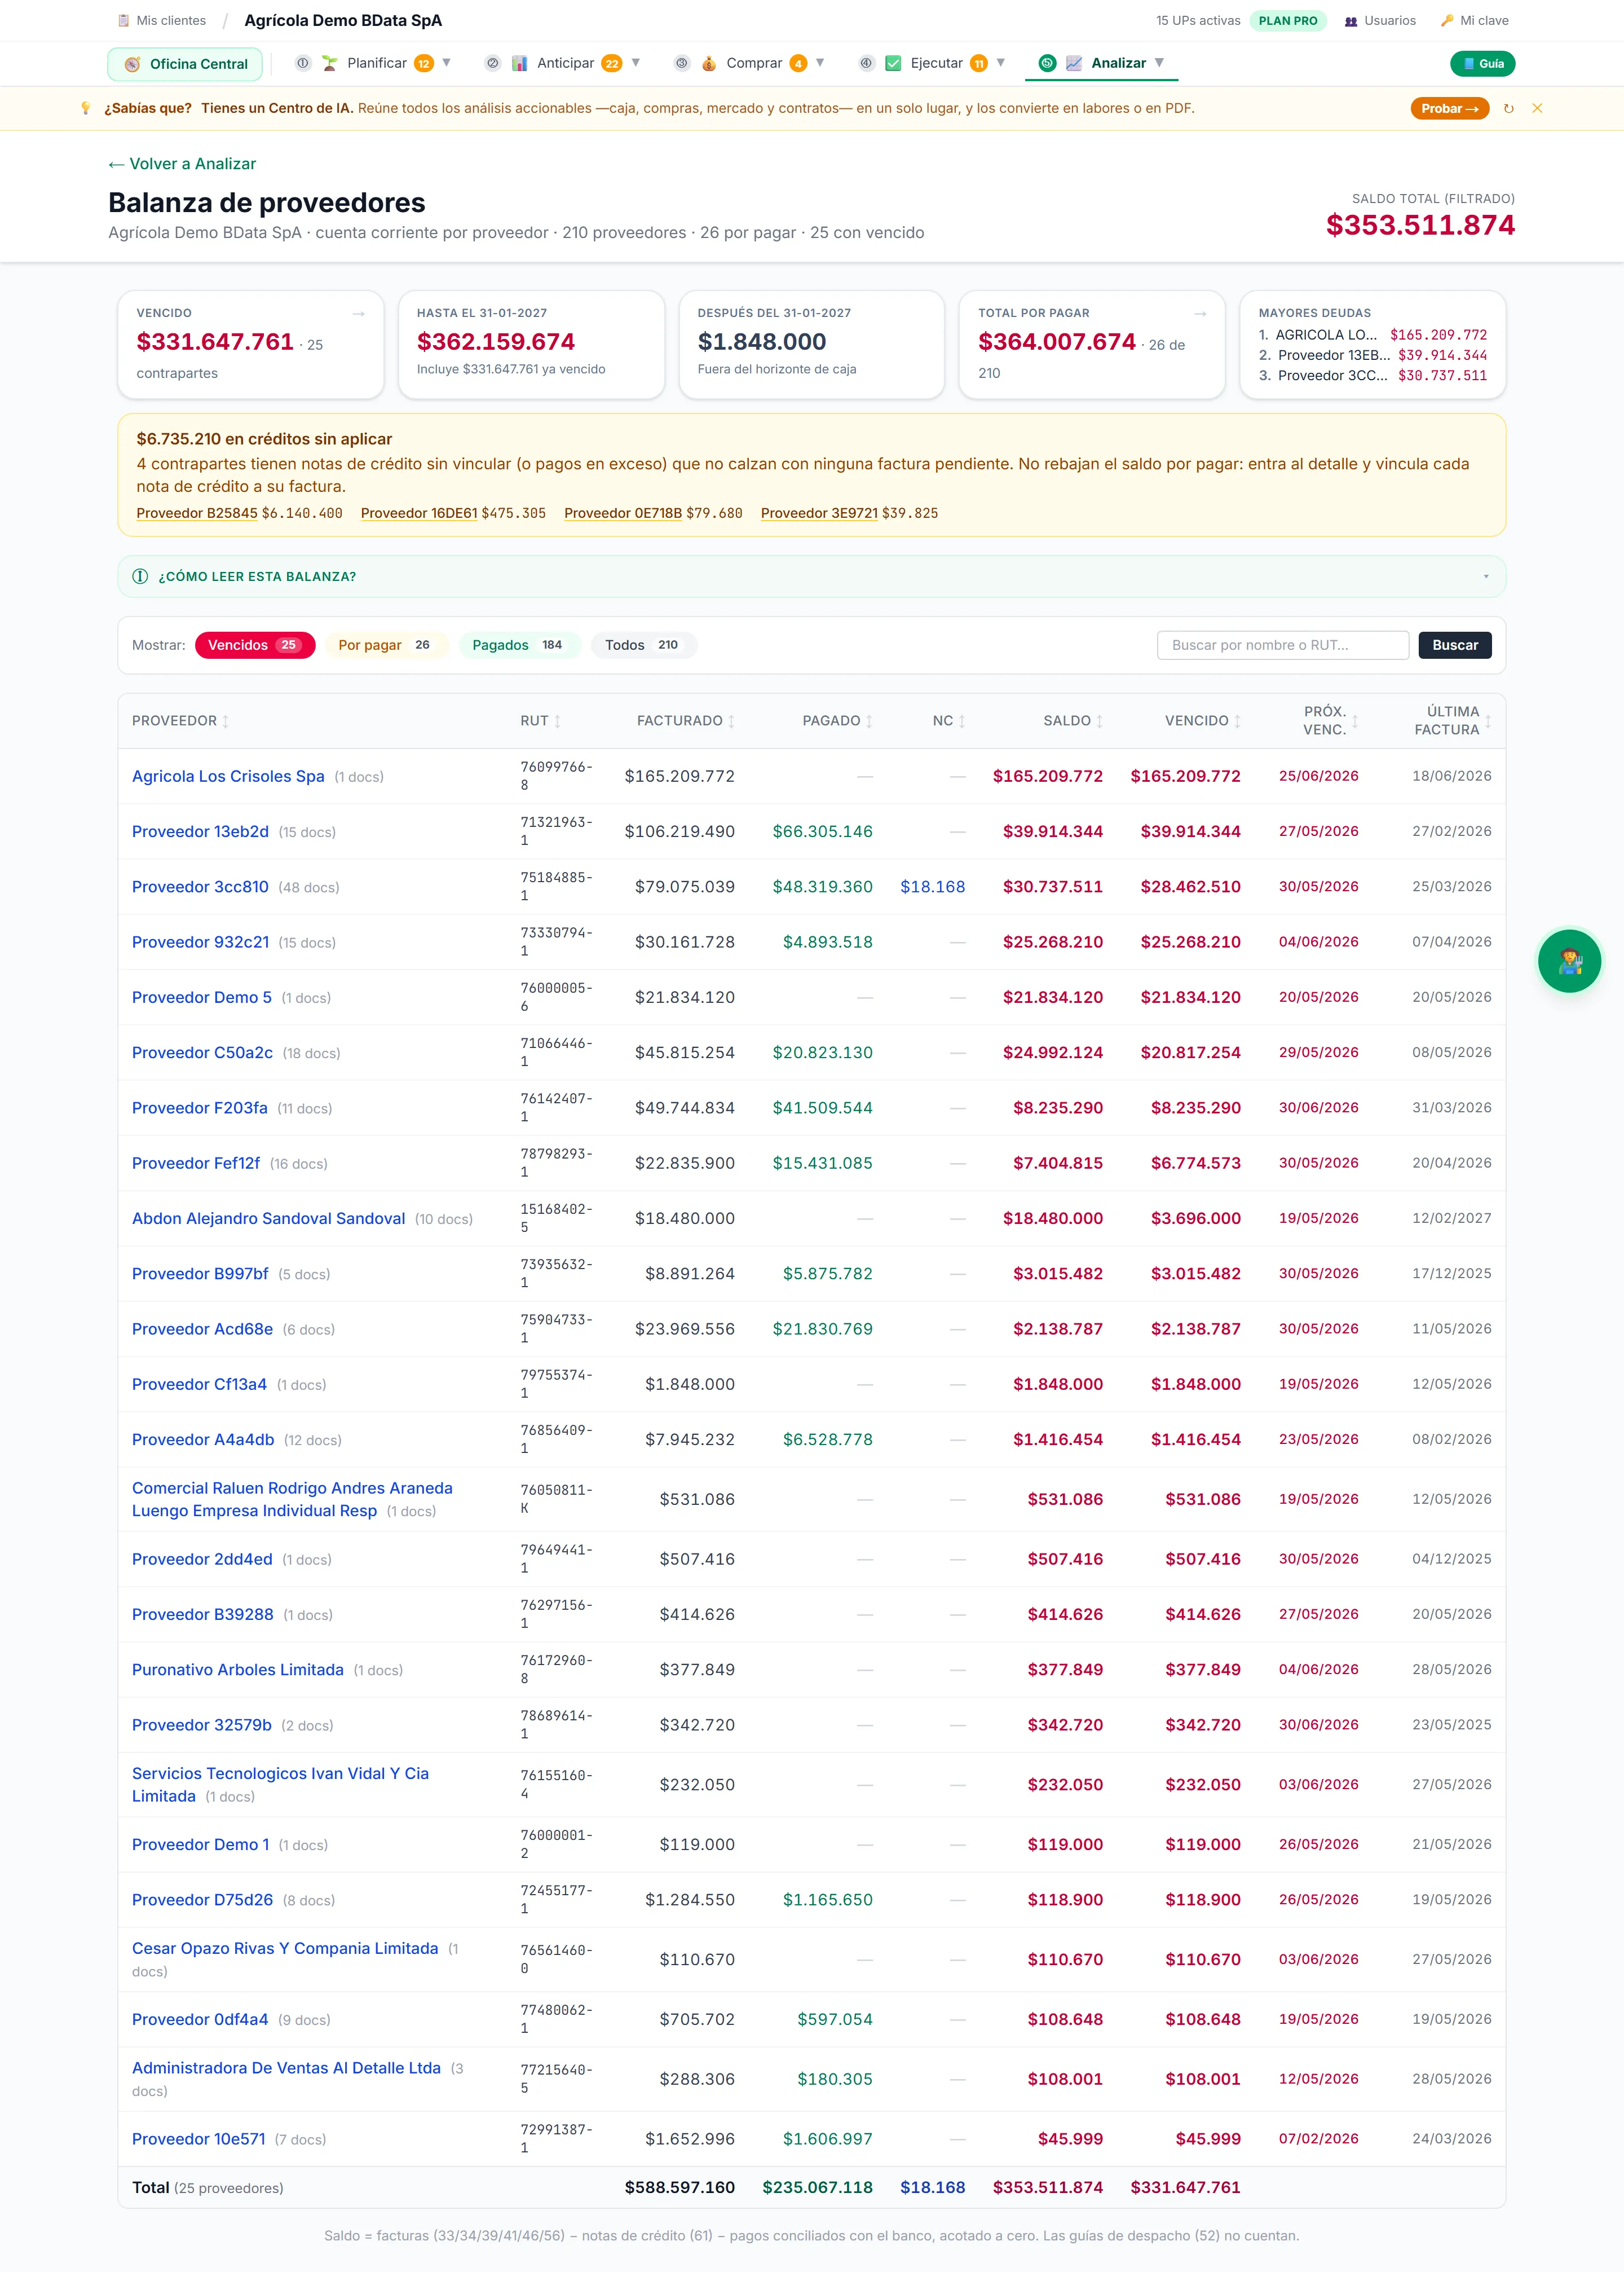
Task: Click the sort arrows beside the SALDO header
Action: 1099,721
